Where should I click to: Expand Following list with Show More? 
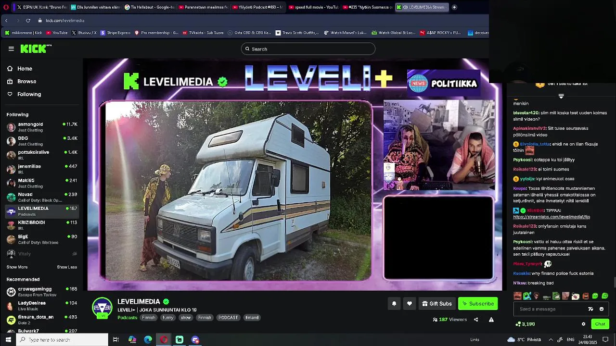(17, 267)
